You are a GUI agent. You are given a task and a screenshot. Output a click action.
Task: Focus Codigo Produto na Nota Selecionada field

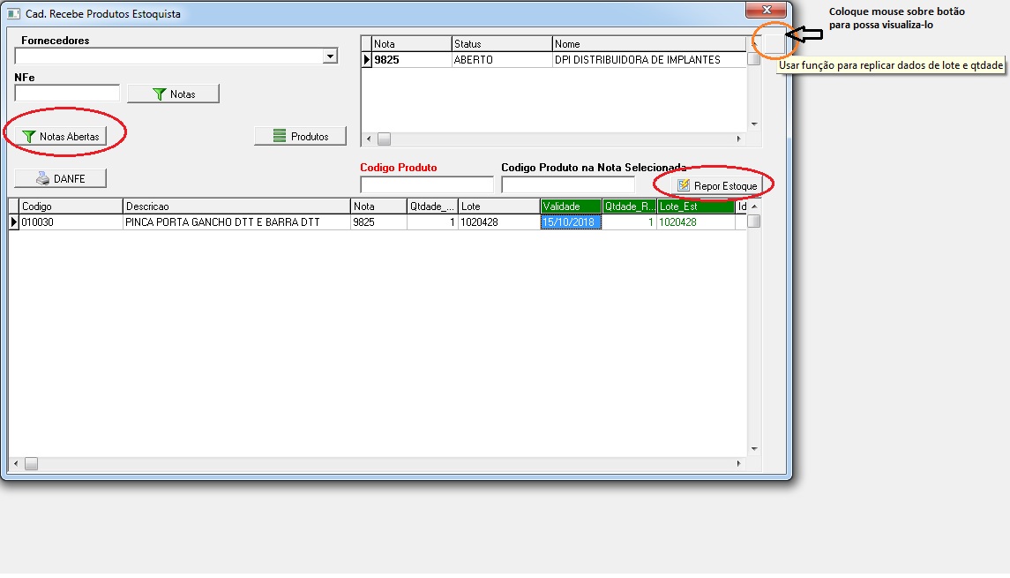pos(567,185)
